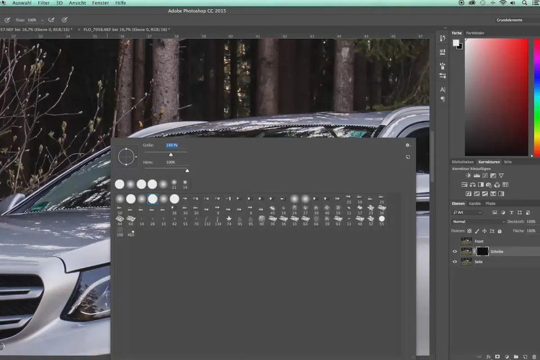Image resolution: width=540 pixels, height=360 pixels.
Task: Click the layer mask link icon on Scheibe
Action: click(474, 252)
